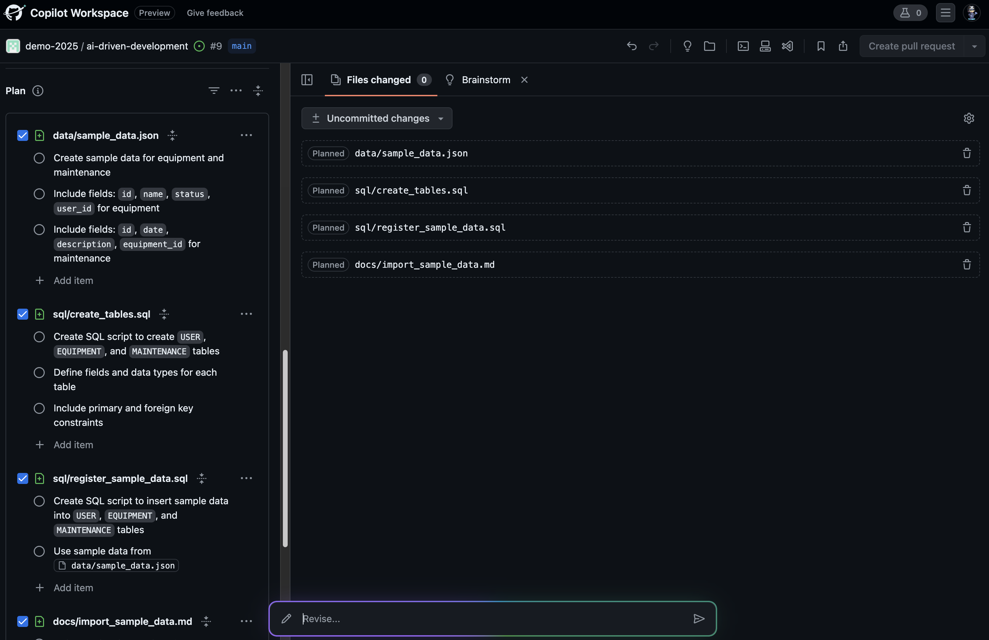Open the integrated terminal icon
The image size is (989, 640).
click(x=743, y=46)
